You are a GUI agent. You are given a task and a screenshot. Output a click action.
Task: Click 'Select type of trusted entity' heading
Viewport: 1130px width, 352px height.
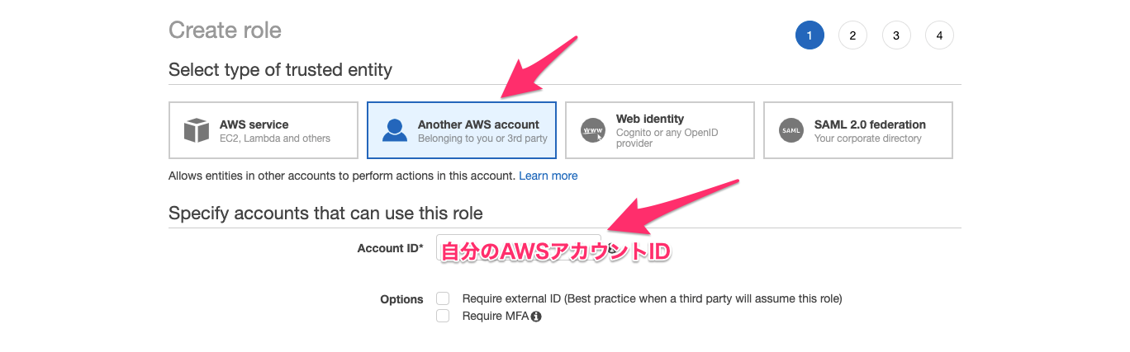(280, 70)
